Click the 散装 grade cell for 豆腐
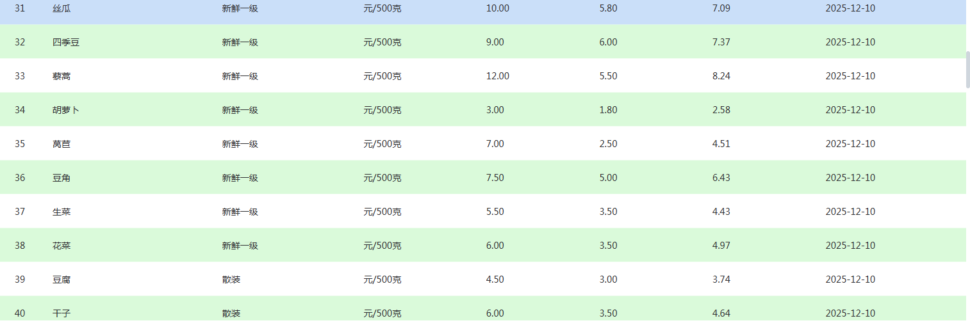The image size is (970, 323). (231, 280)
